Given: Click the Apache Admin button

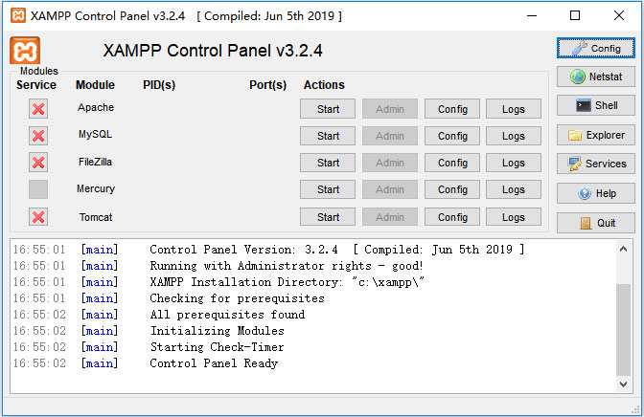Looking at the screenshot, I should pos(390,109).
